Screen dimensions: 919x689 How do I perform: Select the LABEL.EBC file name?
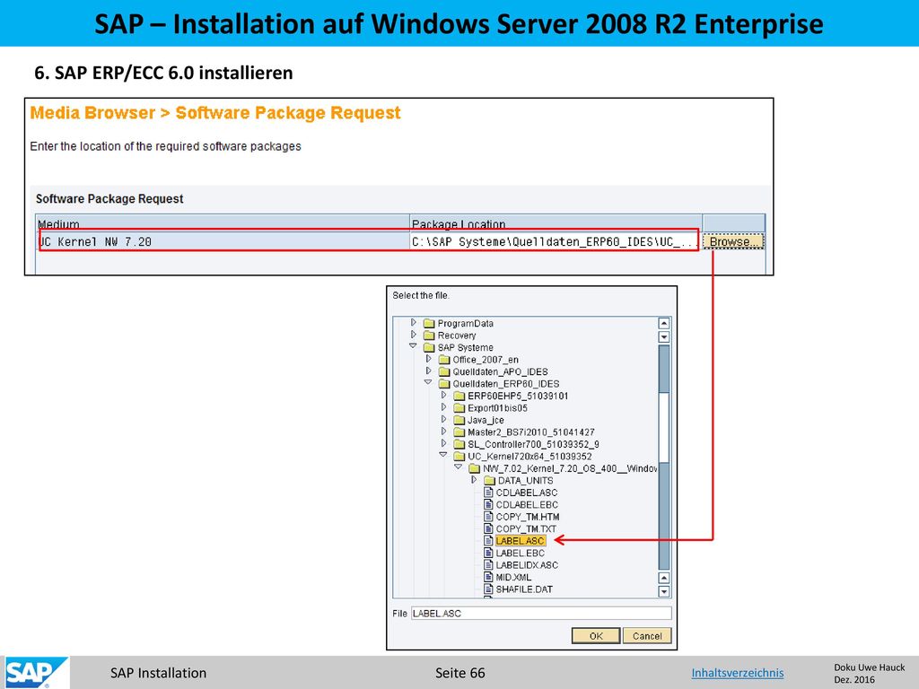pos(521,553)
